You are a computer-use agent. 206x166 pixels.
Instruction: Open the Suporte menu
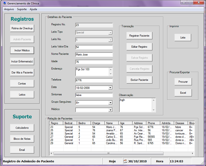[x=22, y=9]
